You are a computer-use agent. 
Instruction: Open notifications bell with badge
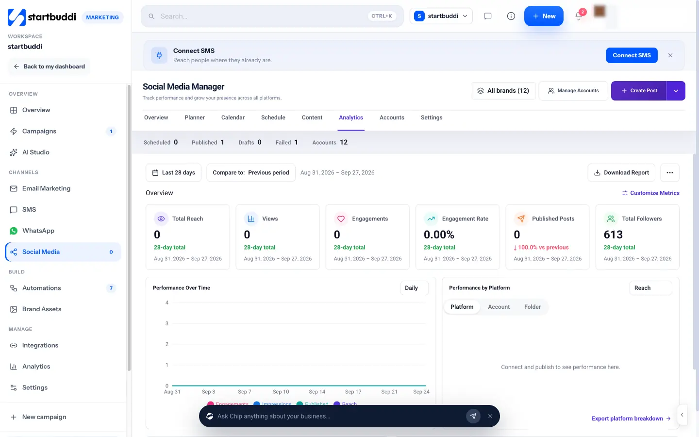(580, 15)
